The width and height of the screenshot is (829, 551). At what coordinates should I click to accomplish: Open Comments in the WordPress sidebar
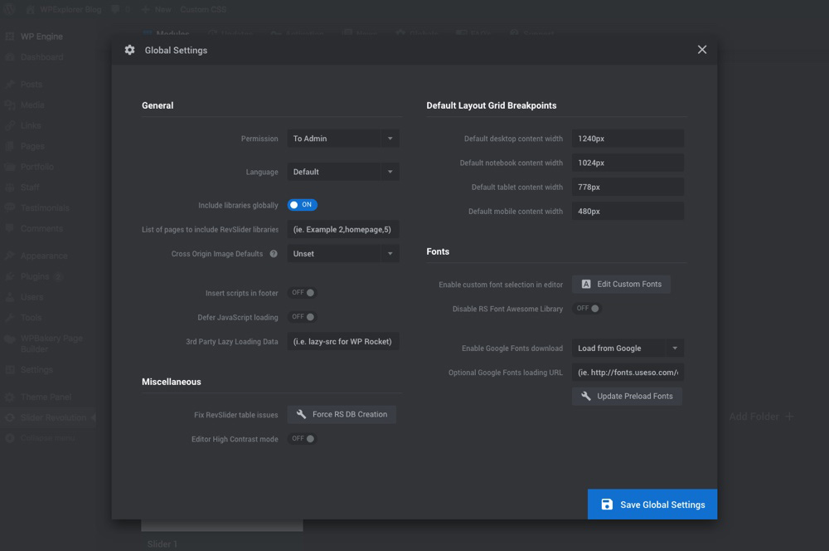pyautogui.click(x=41, y=229)
